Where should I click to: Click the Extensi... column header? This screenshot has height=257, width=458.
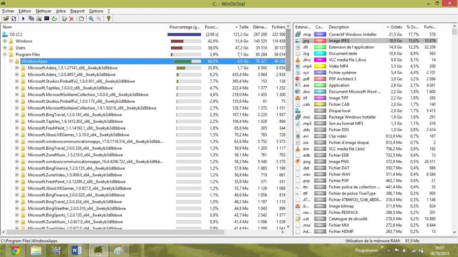click(303, 27)
